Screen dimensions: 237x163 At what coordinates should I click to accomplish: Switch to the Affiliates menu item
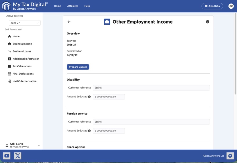pyautogui.click(x=73, y=6)
